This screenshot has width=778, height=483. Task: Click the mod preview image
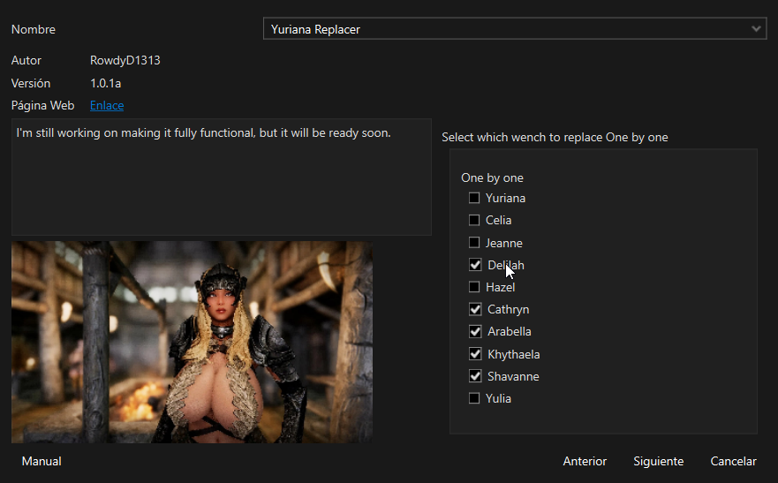click(192, 343)
